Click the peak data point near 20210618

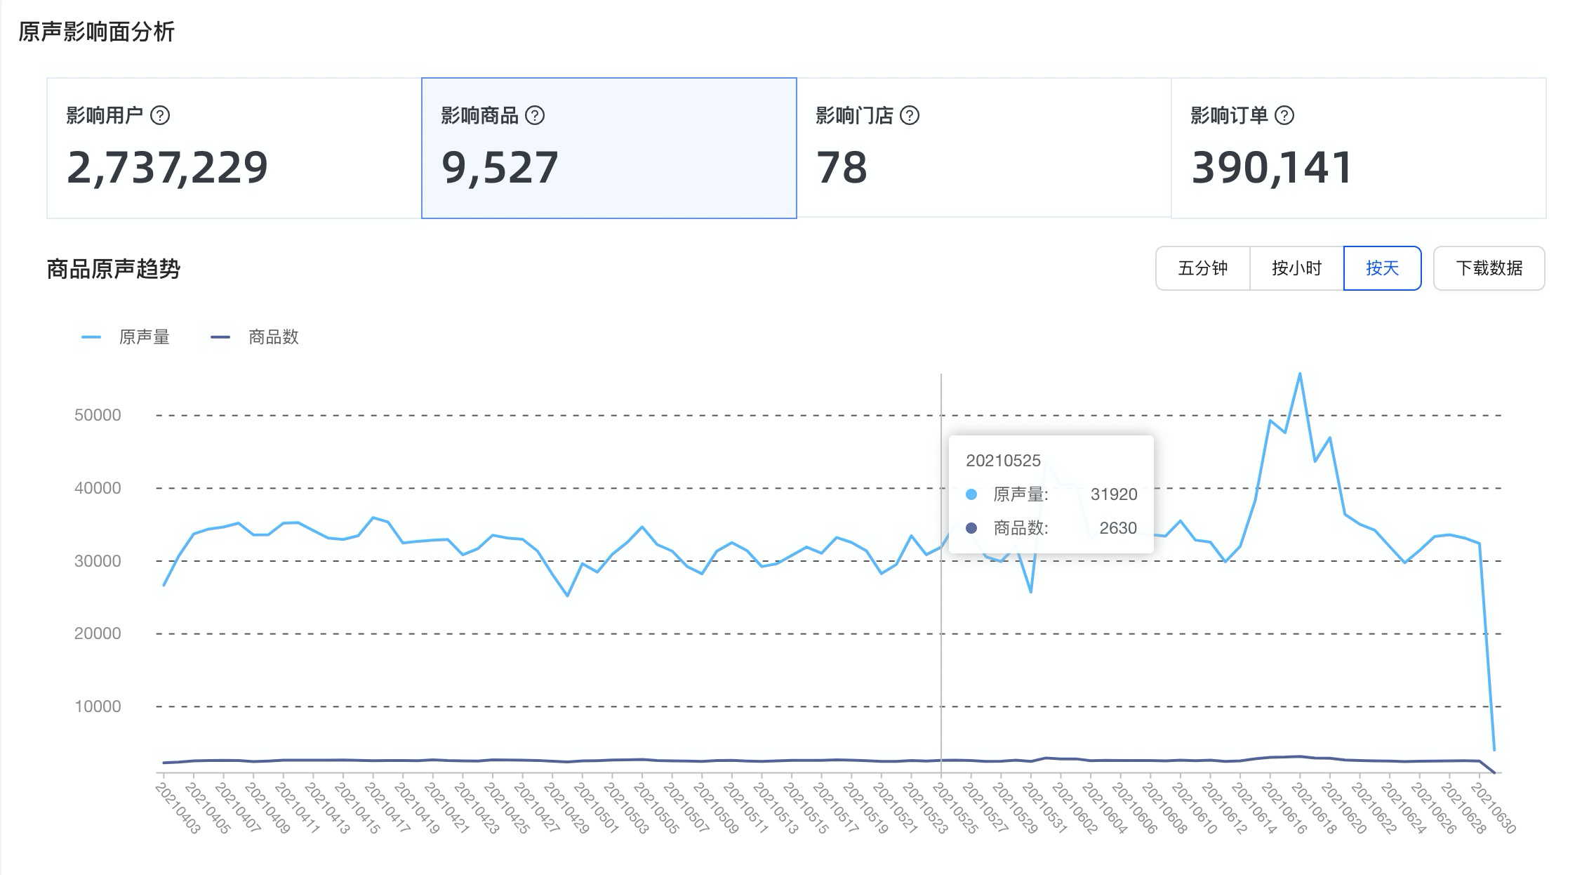point(1300,374)
